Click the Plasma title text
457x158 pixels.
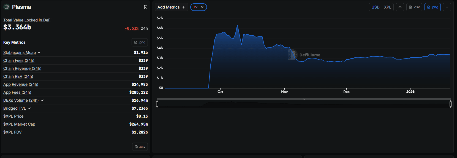21,7
